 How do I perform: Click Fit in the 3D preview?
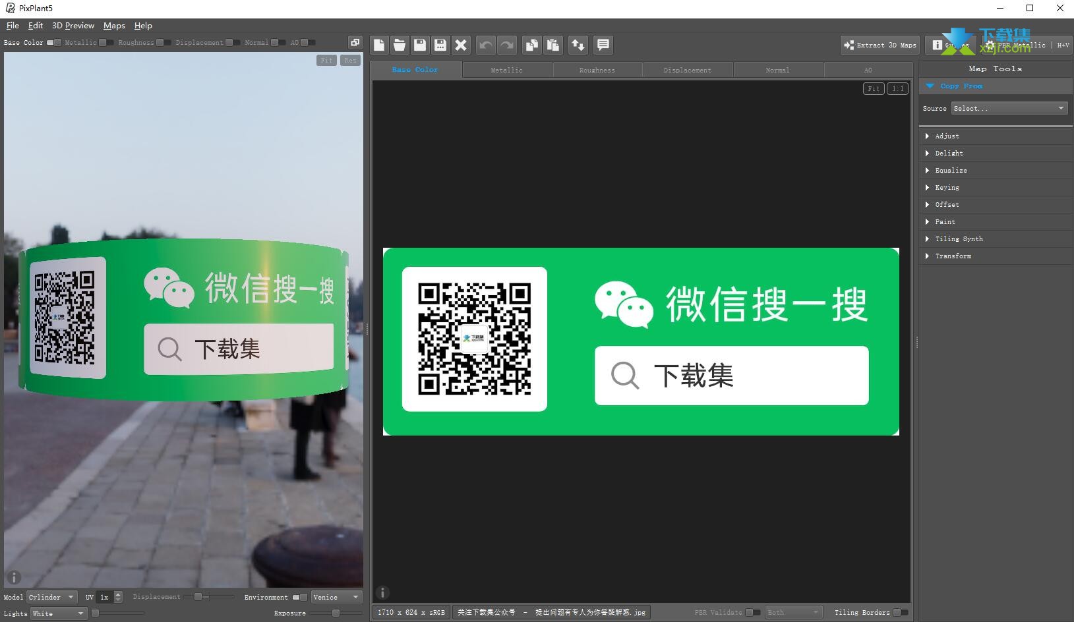(326, 60)
